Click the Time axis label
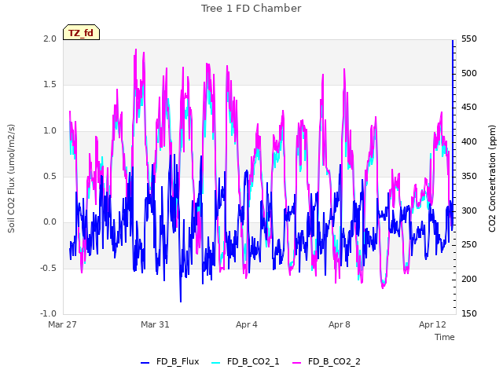The height and width of the screenshot is (377, 503). [x=444, y=337]
